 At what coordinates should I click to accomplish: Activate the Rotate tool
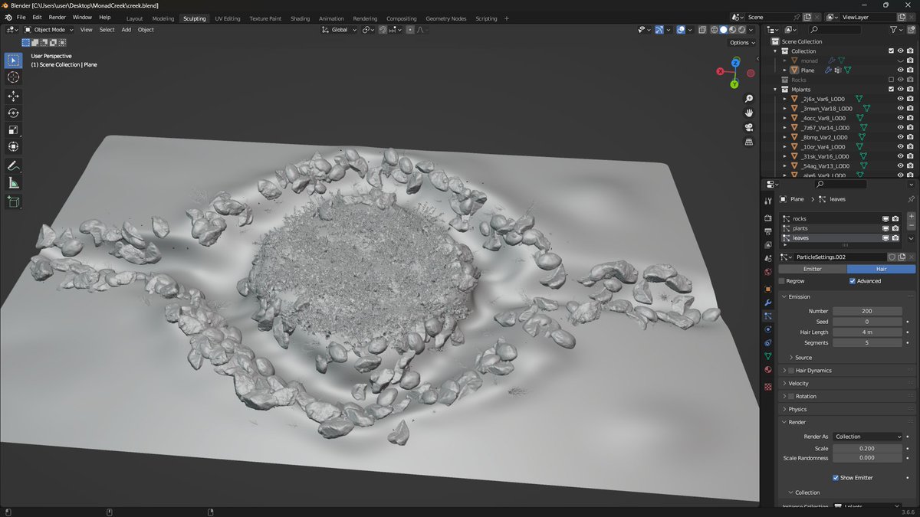(13, 113)
